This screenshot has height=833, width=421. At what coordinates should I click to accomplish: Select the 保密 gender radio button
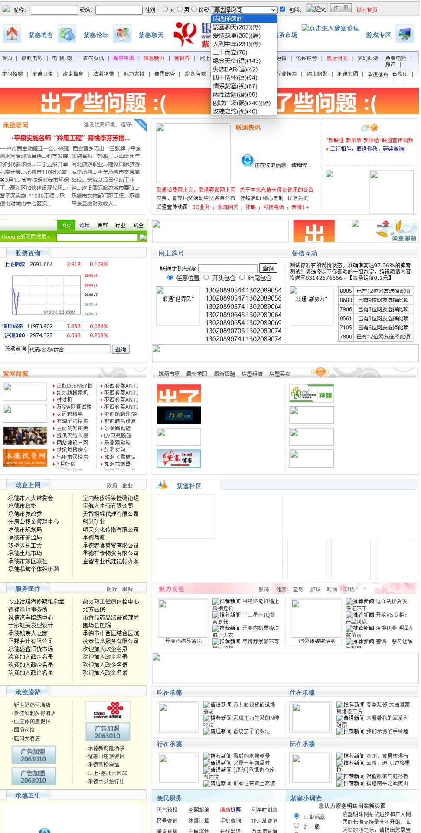coord(194,9)
